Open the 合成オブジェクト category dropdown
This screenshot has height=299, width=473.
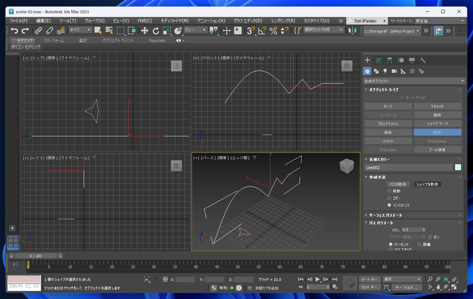click(x=414, y=81)
